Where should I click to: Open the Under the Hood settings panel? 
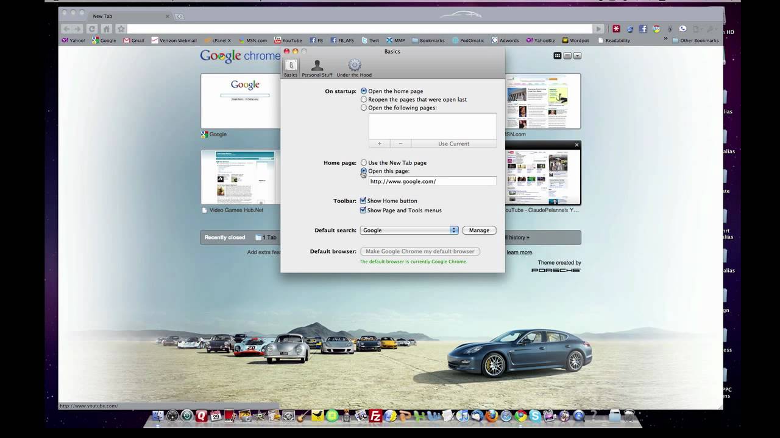[x=354, y=67]
